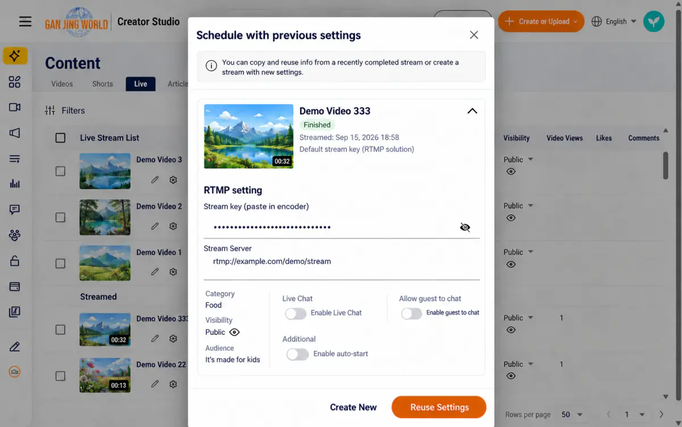Go to the previous page arrow
The image size is (682, 427).
609,414
